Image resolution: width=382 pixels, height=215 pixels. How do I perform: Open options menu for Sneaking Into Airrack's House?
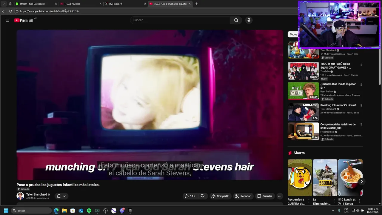pos(361,106)
